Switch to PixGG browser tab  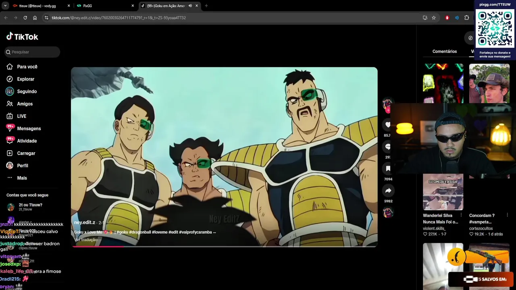(x=87, y=6)
